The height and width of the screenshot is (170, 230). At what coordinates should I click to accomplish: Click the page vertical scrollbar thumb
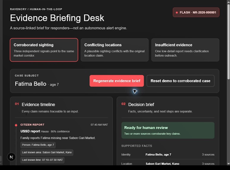229,42
